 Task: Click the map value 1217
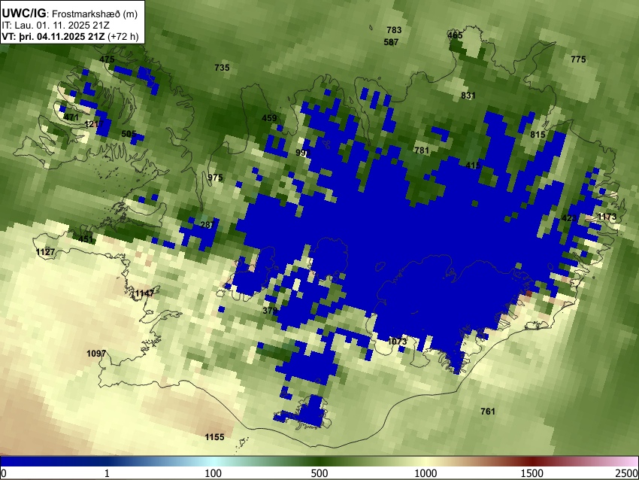[94, 124]
